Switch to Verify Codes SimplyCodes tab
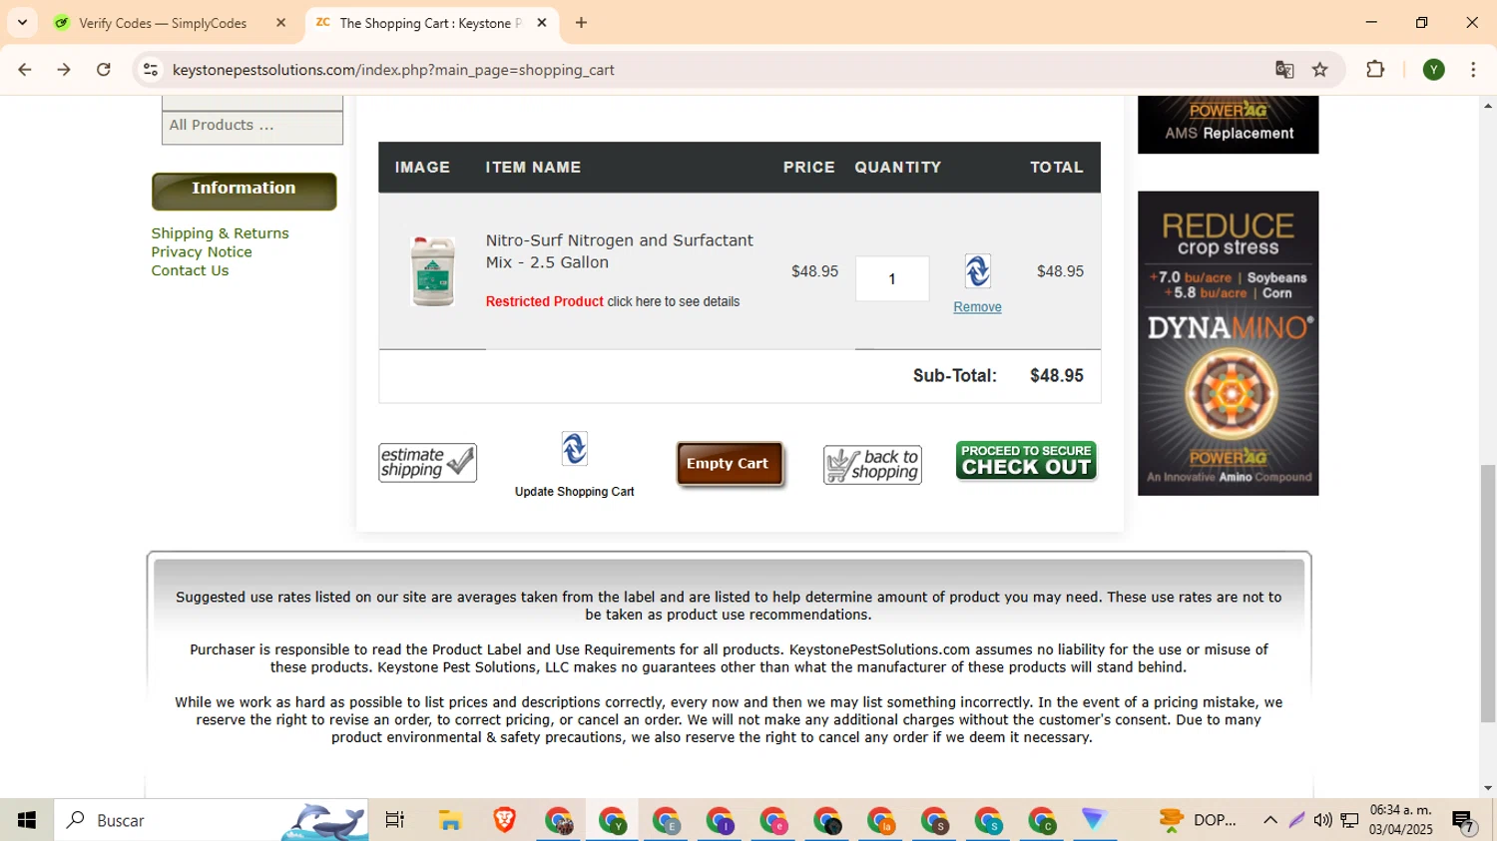Viewport: 1497px width, 841px height. [x=163, y=23]
